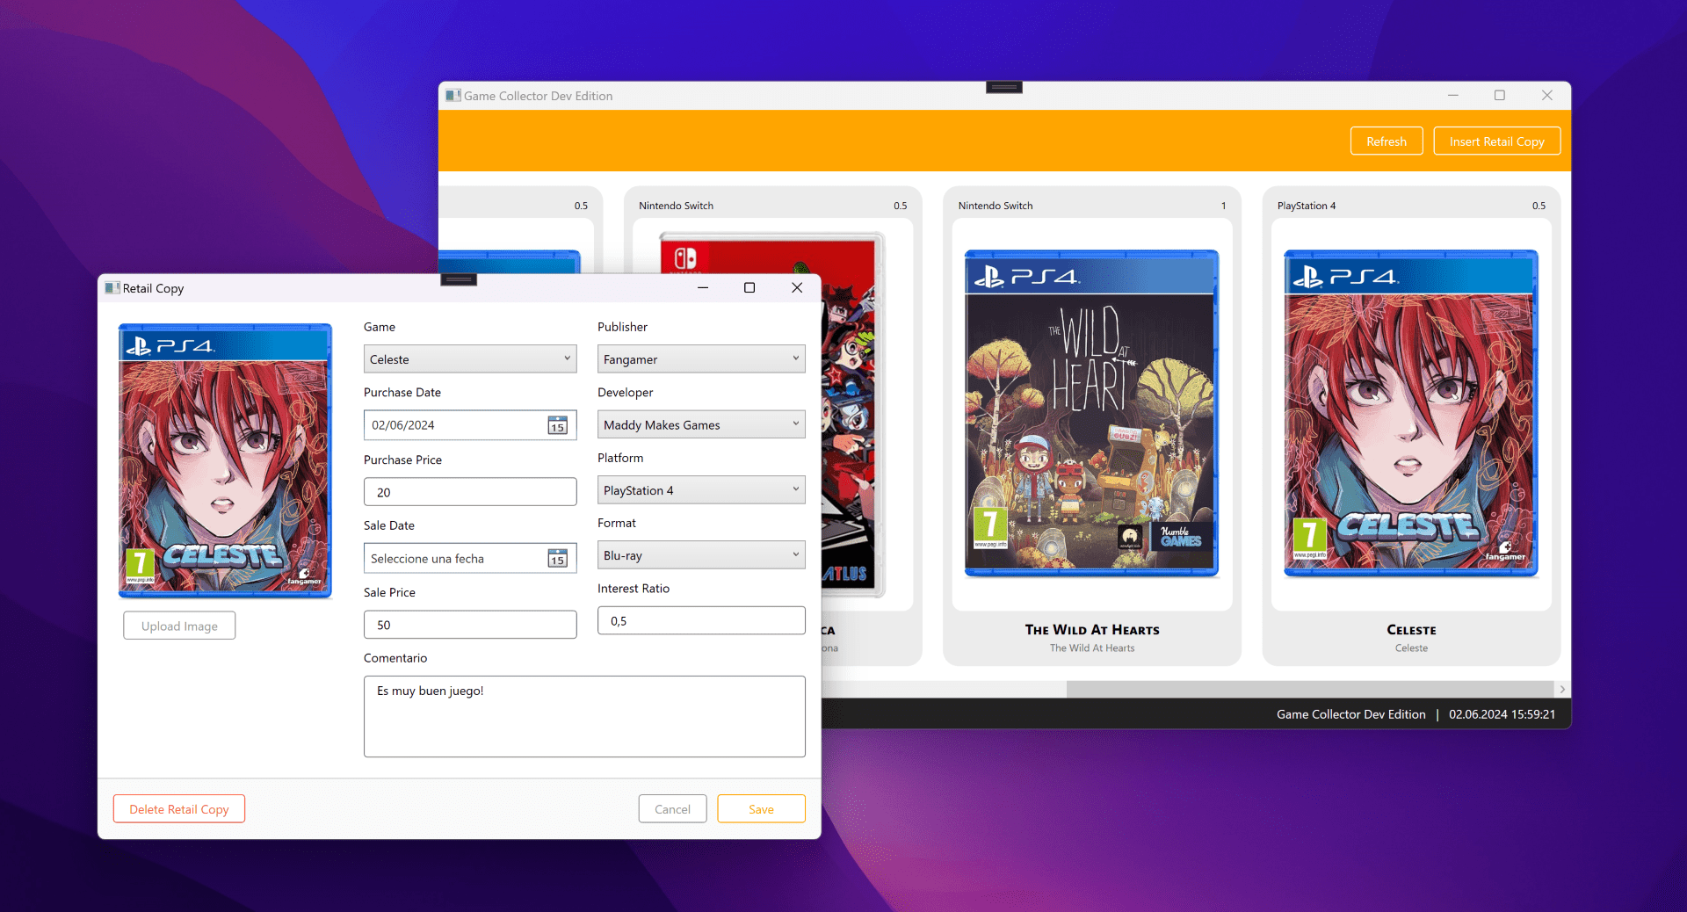Click Refresh in the Game Collector window

pos(1387,141)
